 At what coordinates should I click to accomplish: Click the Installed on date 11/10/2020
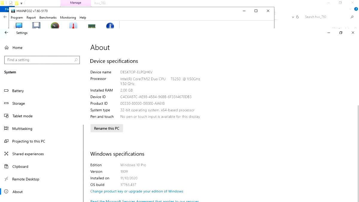point(129,178)
